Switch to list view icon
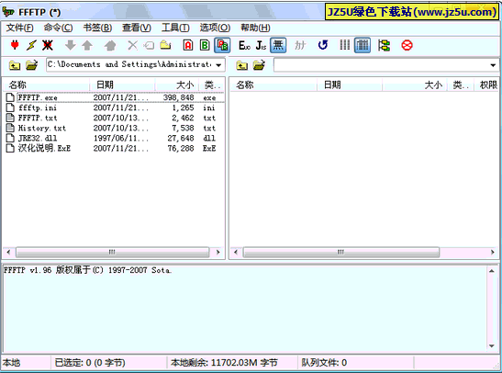 tap(345, 45)
